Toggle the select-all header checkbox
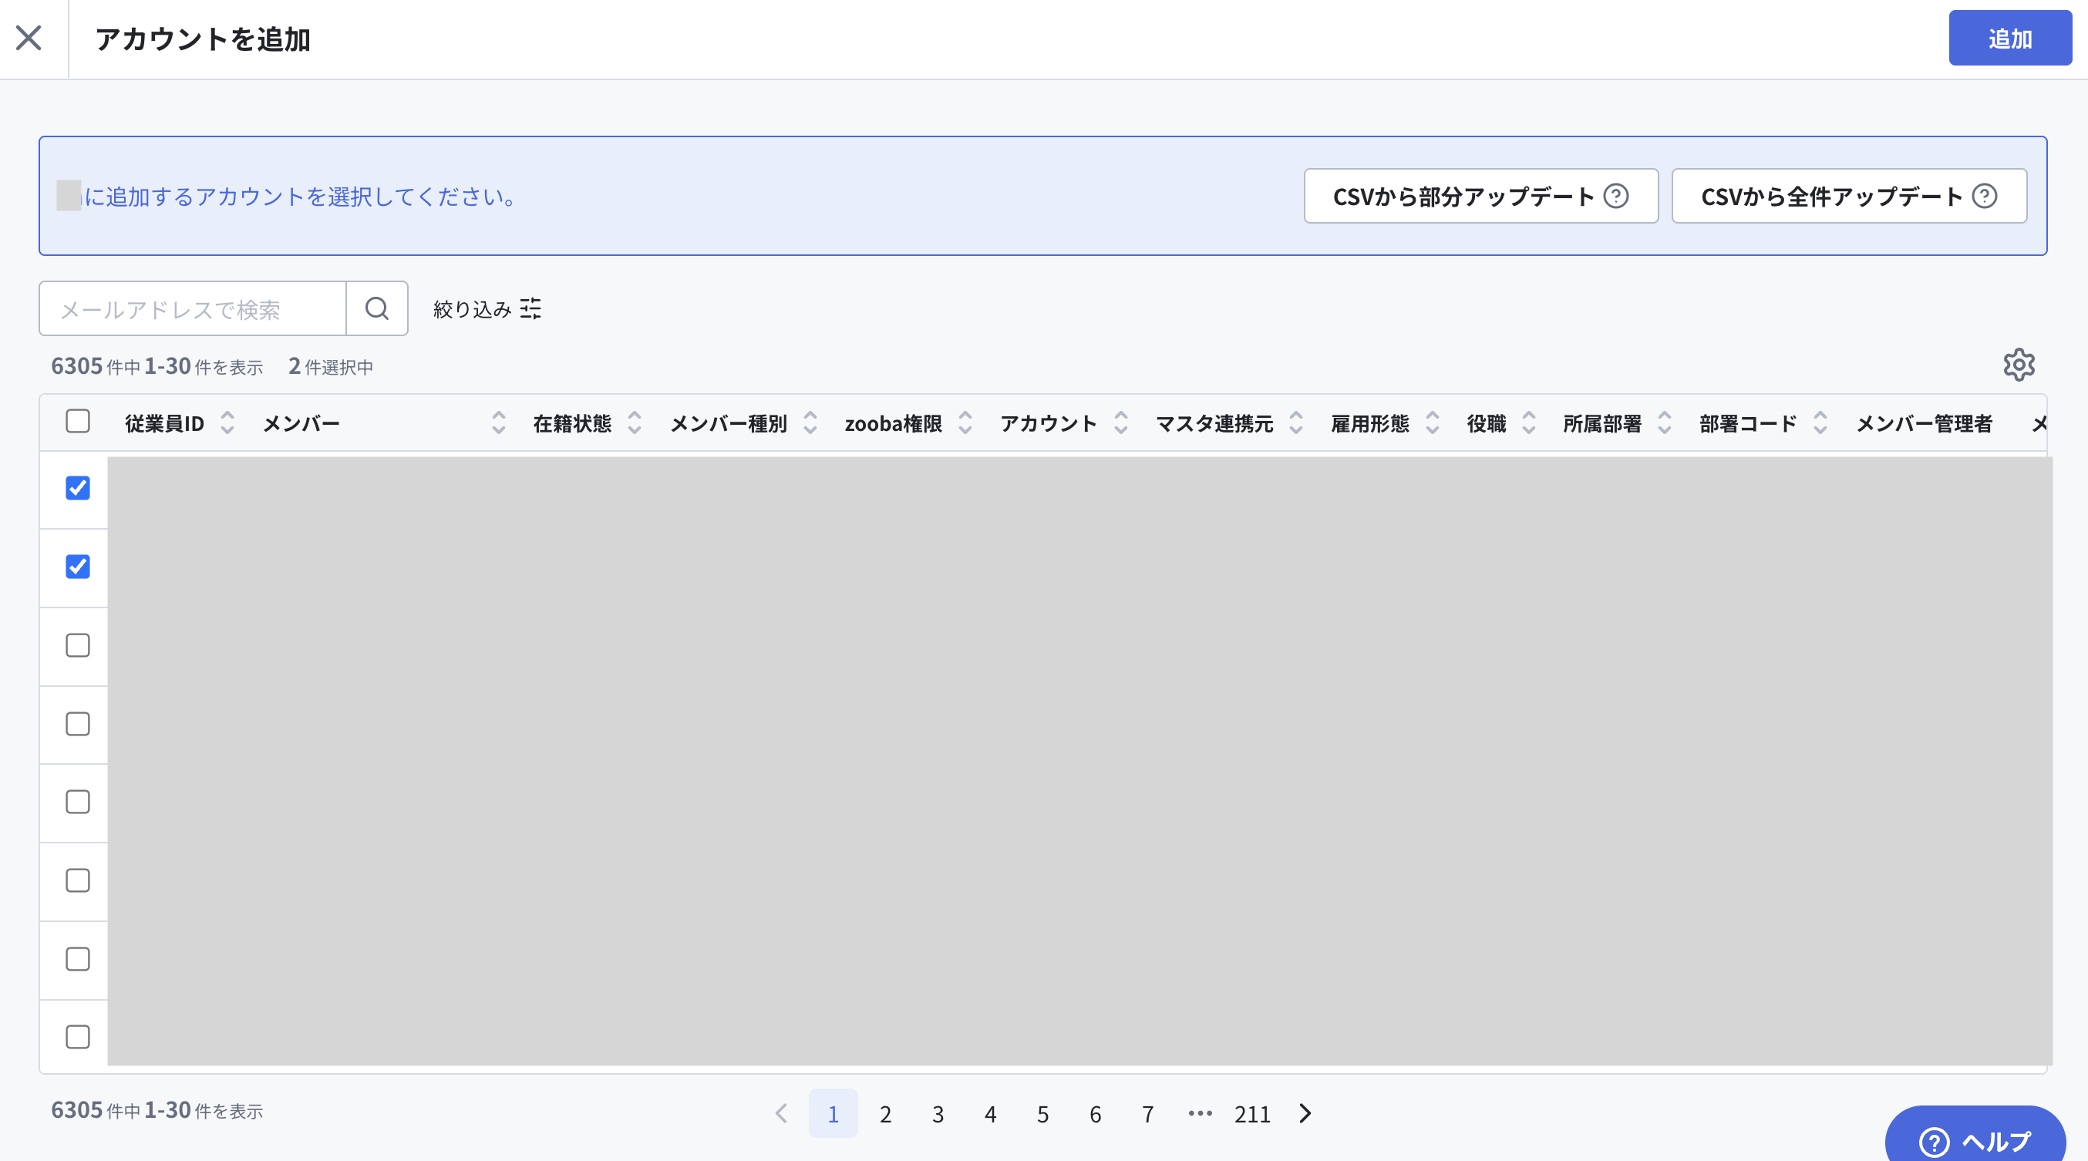The image size is (2088, 1161). pos(78,421)
